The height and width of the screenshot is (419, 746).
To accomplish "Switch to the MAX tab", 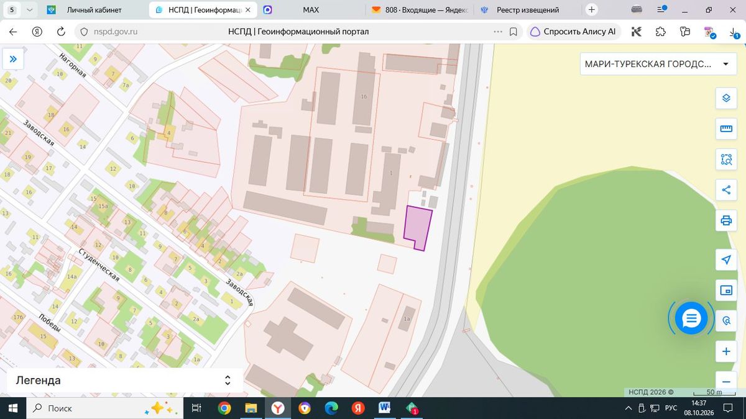I will [x=310, y=10].
